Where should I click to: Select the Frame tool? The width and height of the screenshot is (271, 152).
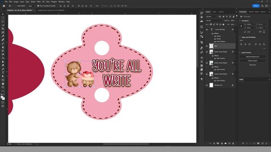coord(3,32)
